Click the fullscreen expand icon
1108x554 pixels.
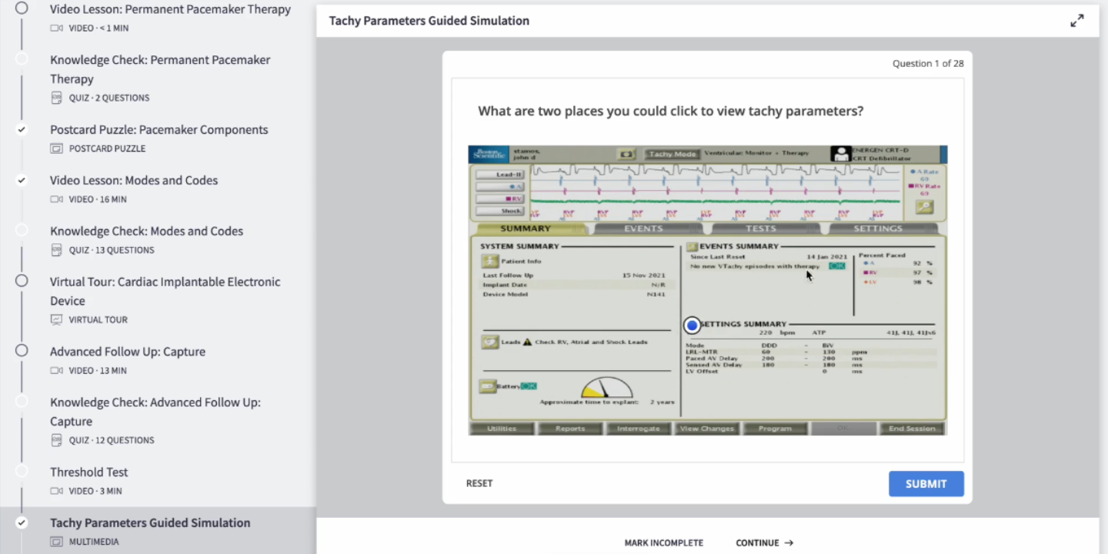click(x=1076, y=21)
